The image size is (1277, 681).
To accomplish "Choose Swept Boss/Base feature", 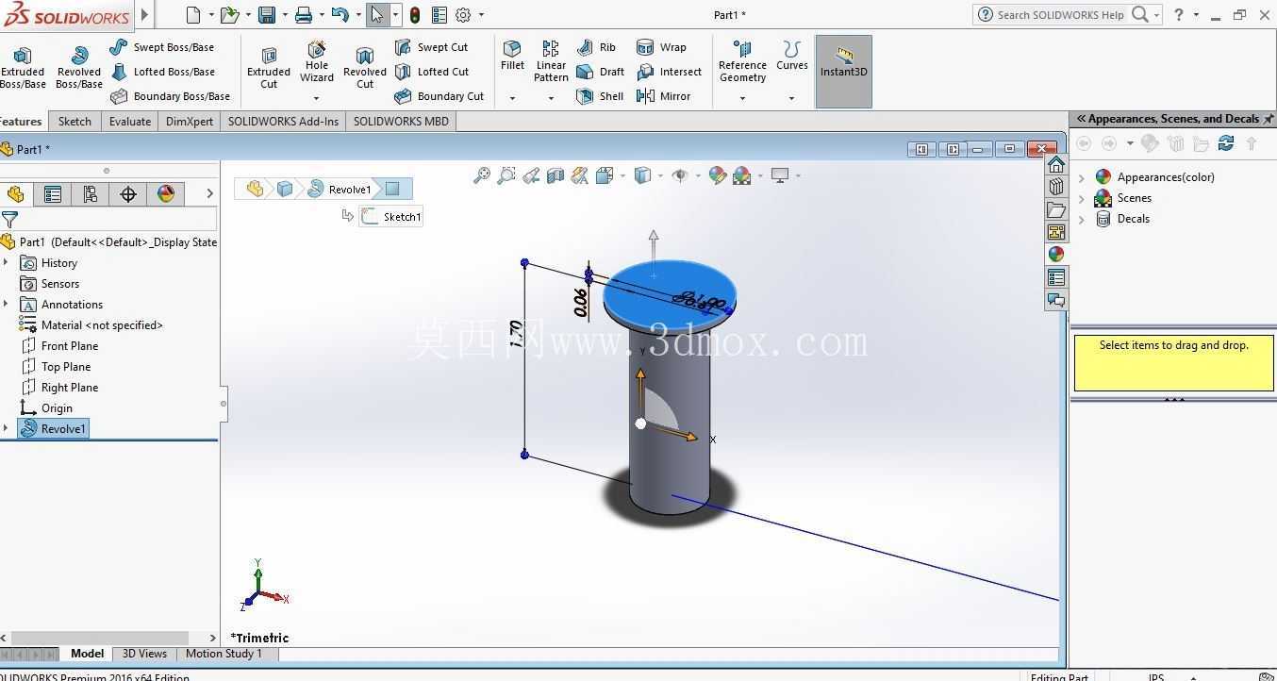I will [162, 47].
